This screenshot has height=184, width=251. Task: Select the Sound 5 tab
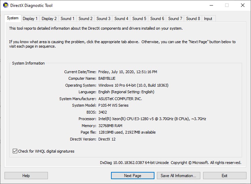(x=139, y=19)
